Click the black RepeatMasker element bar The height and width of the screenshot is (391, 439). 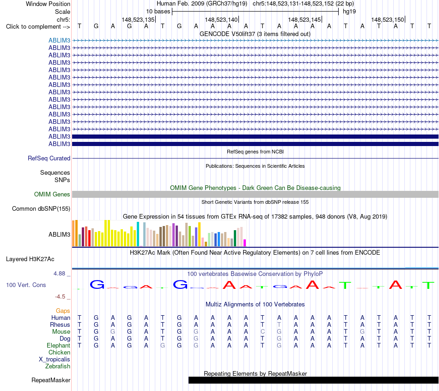[314, 380]
